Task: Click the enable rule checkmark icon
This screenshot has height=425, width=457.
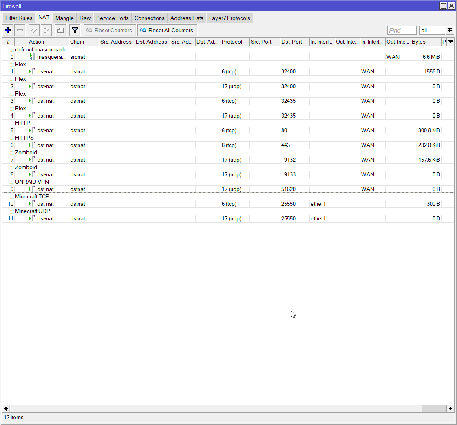Action: pyautogui.click(x=34, y=30)
